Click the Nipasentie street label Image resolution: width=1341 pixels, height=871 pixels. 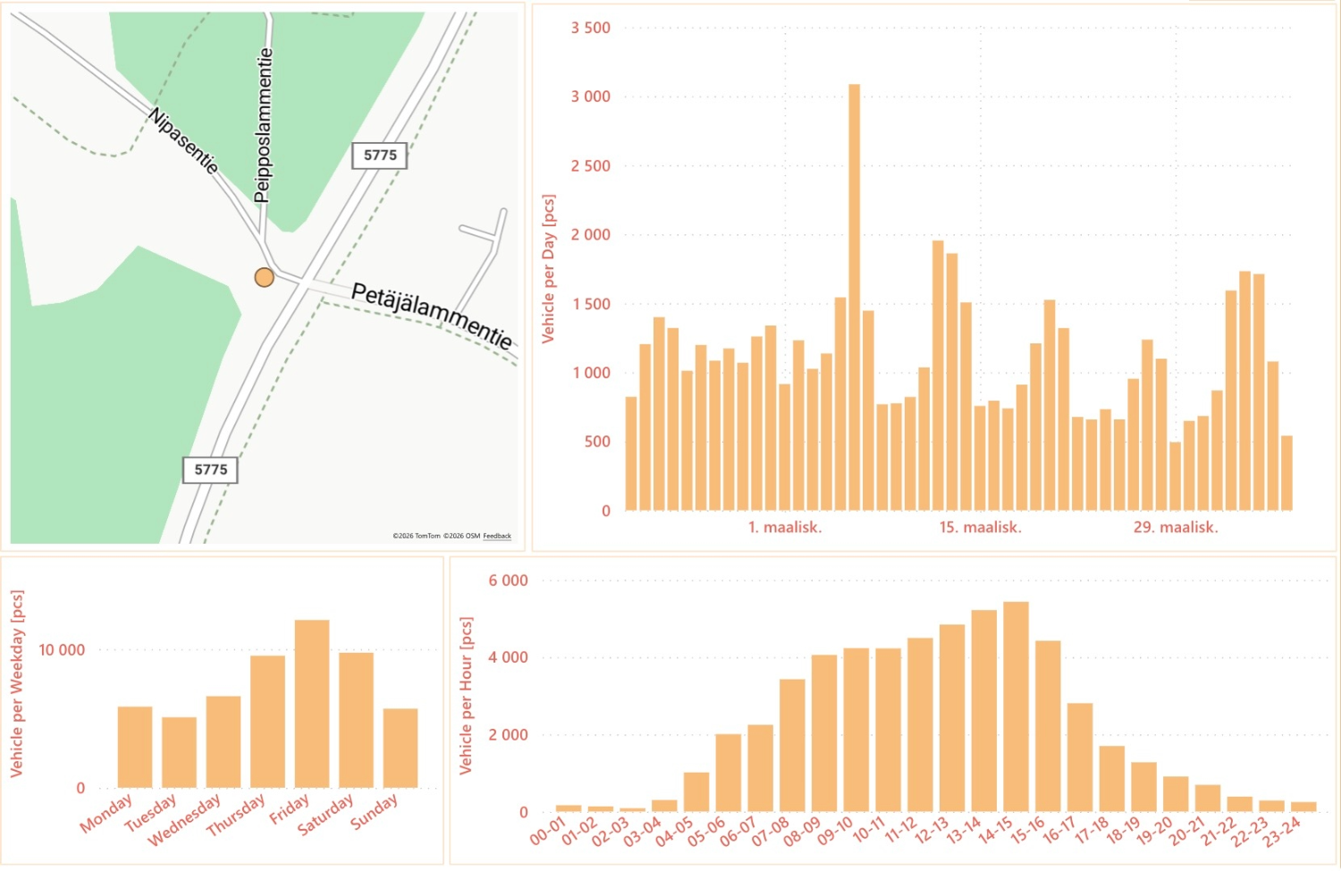tap(183, 140)
